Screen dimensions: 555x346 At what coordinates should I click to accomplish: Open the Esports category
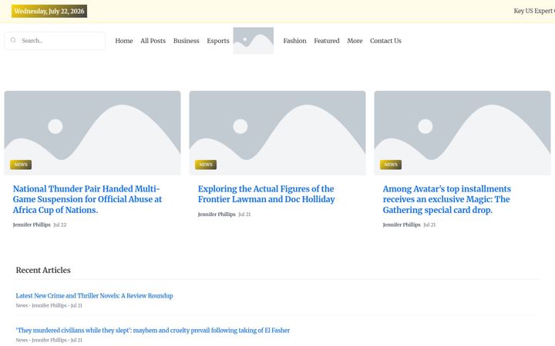point(218,41)
